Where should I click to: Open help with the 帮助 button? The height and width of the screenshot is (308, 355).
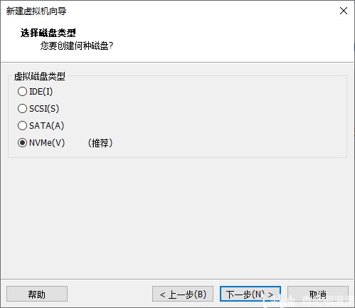coord(37,294)
